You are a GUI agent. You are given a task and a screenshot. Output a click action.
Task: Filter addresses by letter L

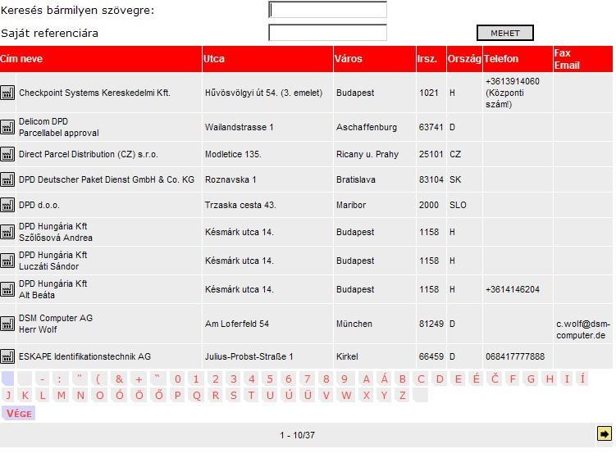43,396
